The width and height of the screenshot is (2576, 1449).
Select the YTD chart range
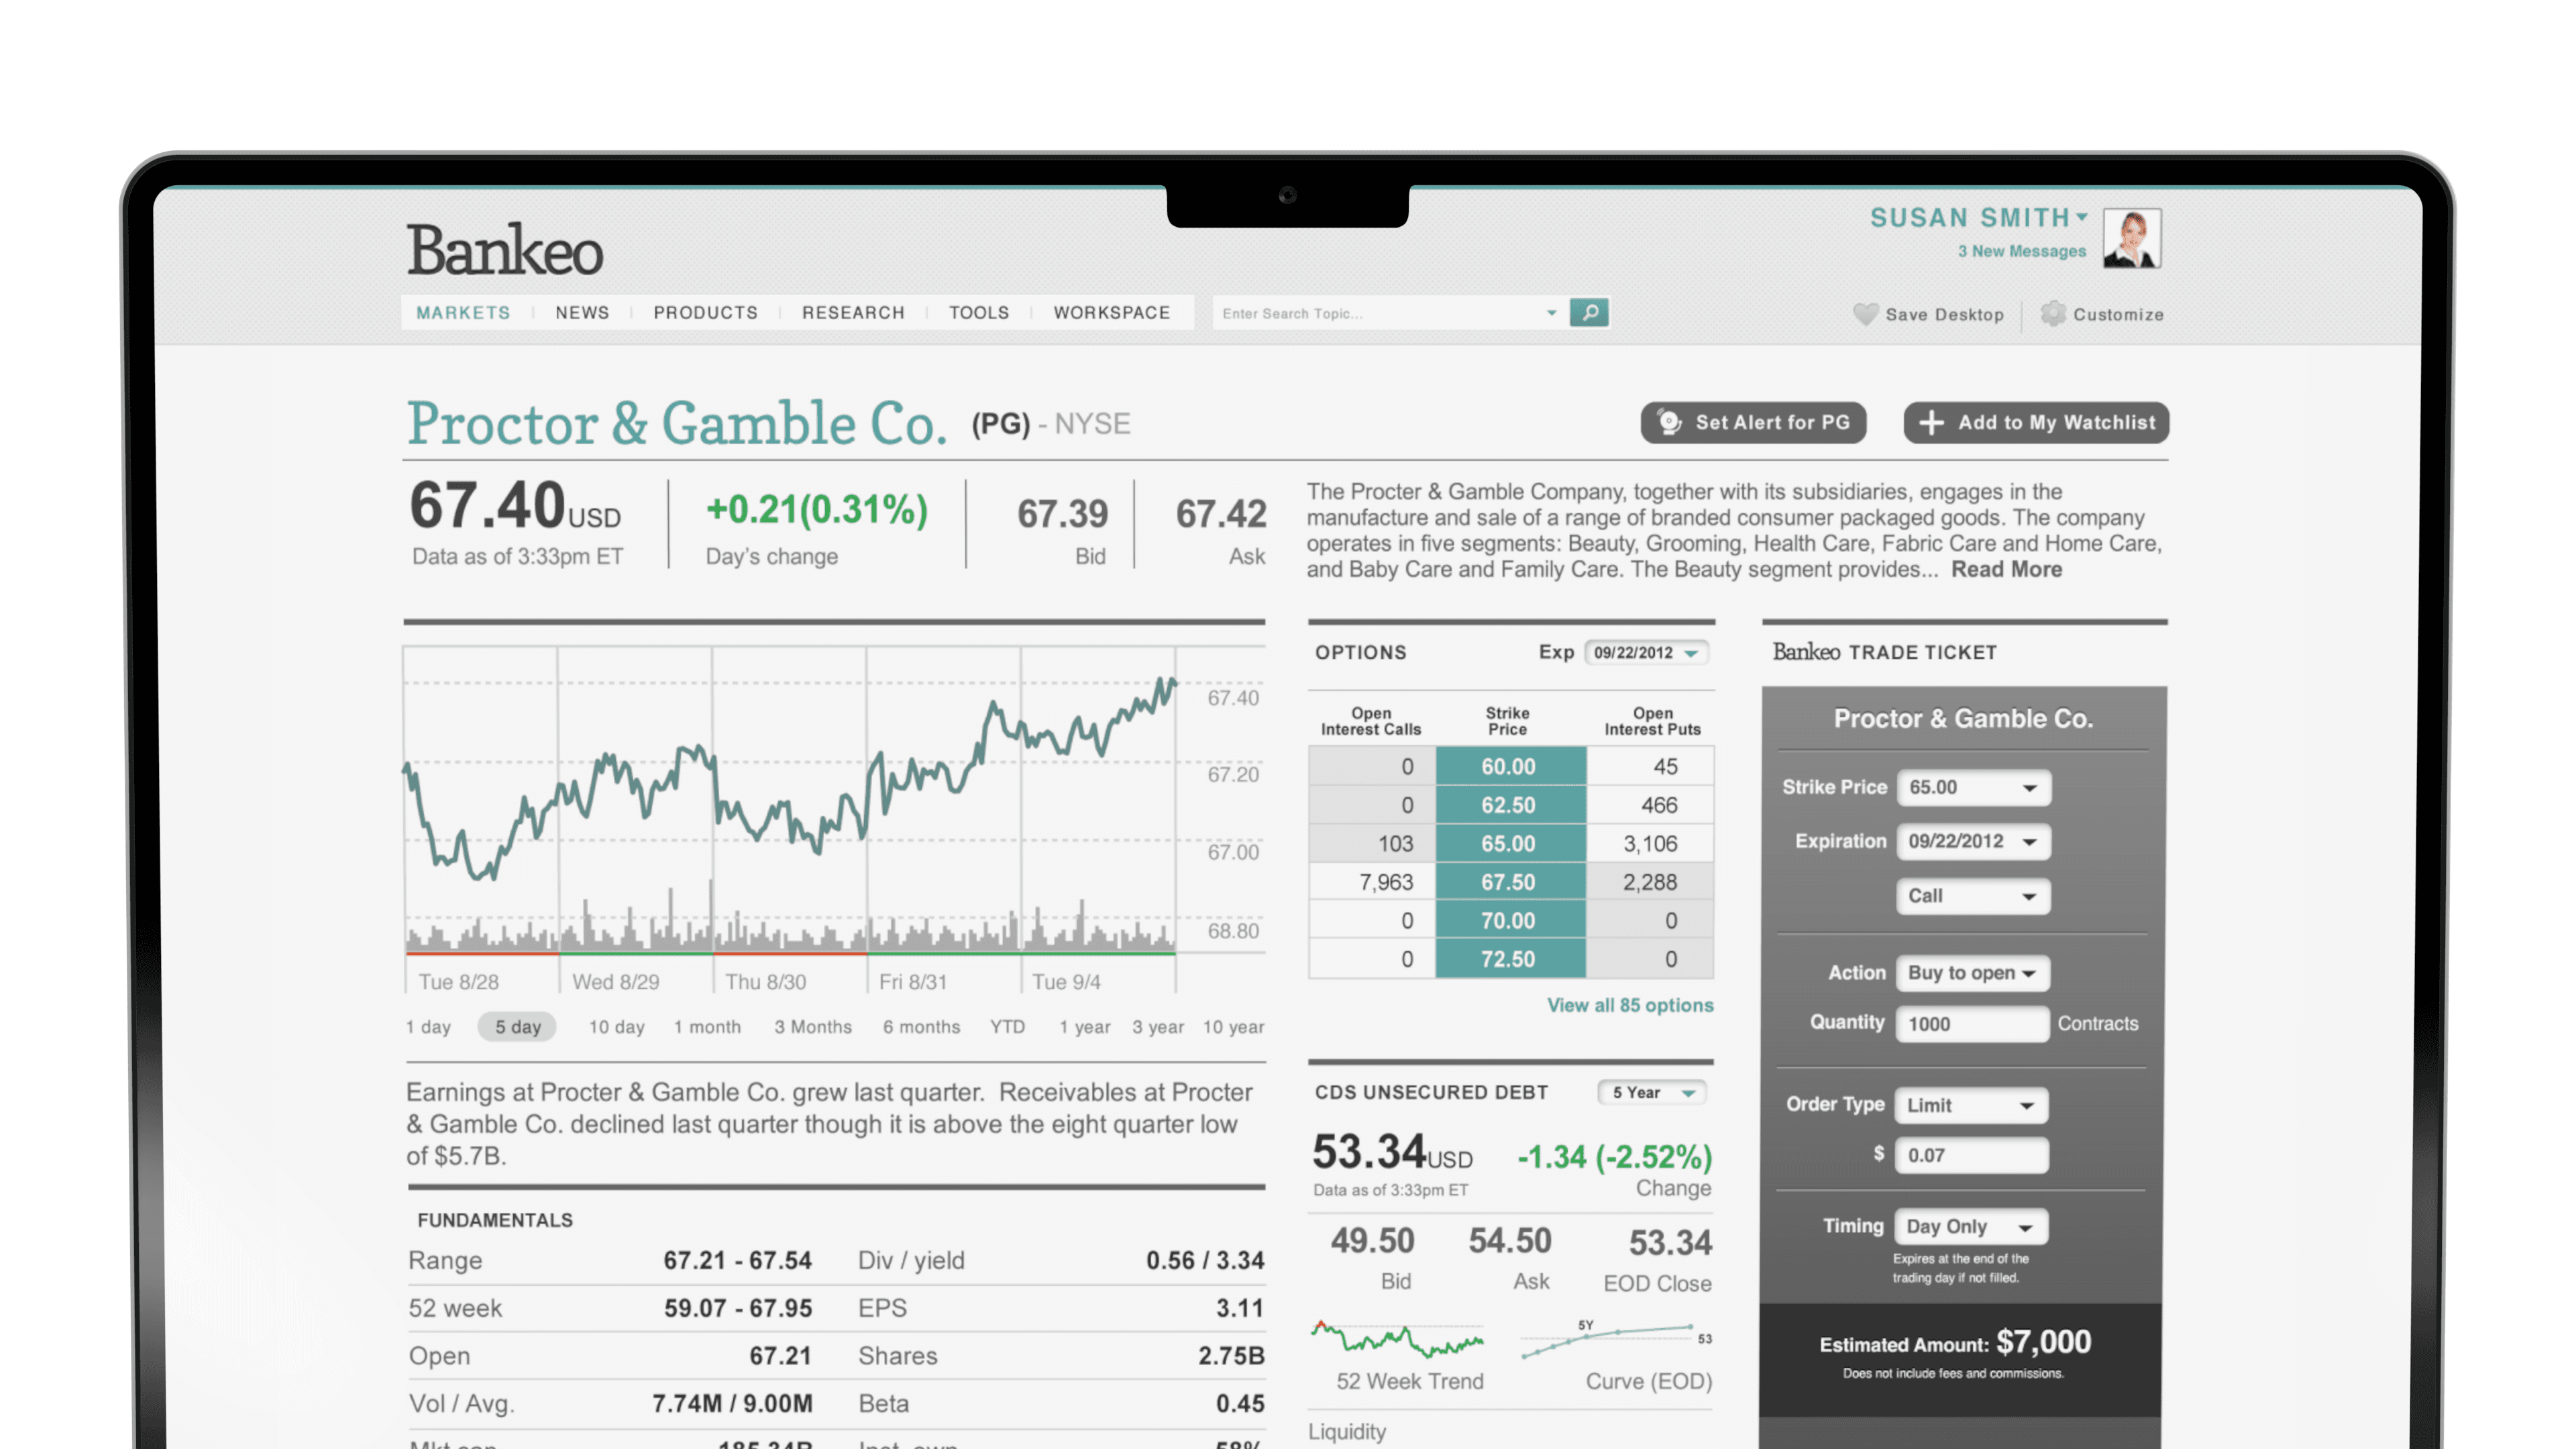coord(1007,1027)
